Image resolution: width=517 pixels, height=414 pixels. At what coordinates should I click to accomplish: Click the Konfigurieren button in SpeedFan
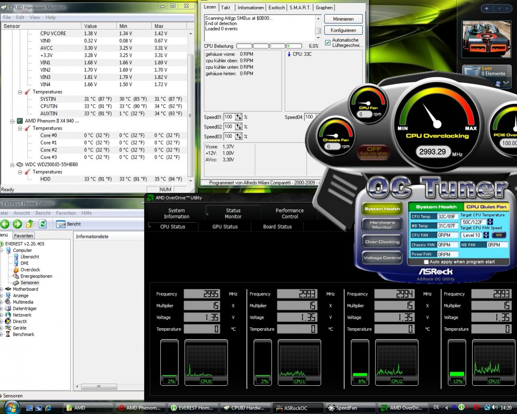click(x=343, y=30)
